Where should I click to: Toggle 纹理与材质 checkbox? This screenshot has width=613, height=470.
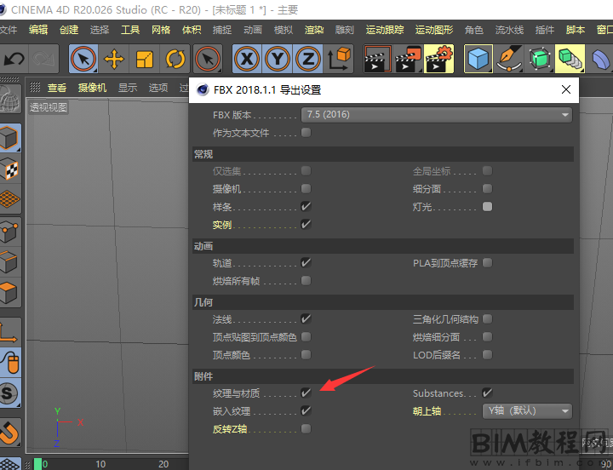click(x=306, y=393)
